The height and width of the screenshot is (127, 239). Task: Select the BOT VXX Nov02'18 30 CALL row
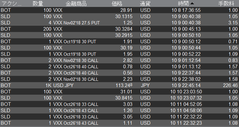119,60
